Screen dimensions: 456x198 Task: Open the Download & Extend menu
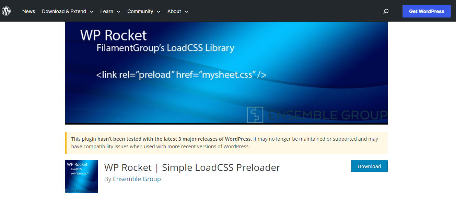point(64,11)
